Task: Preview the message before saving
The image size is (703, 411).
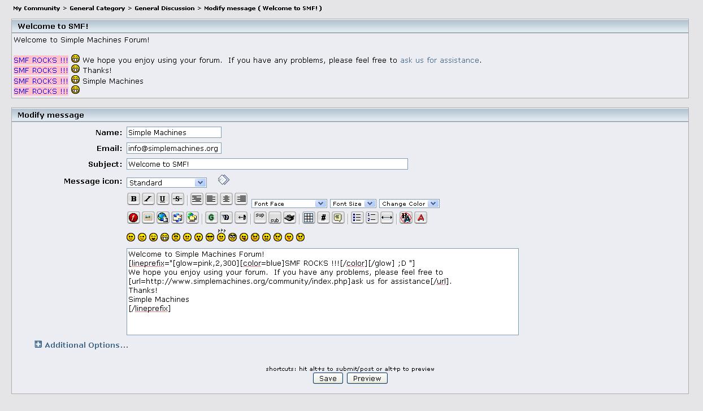Action: 367,378
